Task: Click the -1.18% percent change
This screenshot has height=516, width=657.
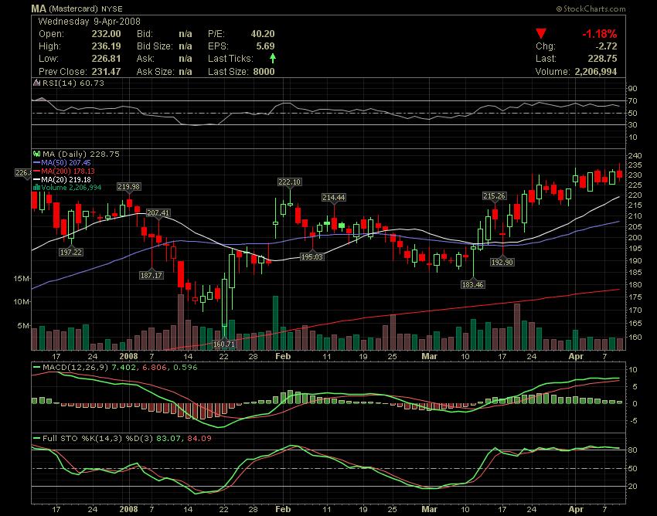Action: coord(599,34)
